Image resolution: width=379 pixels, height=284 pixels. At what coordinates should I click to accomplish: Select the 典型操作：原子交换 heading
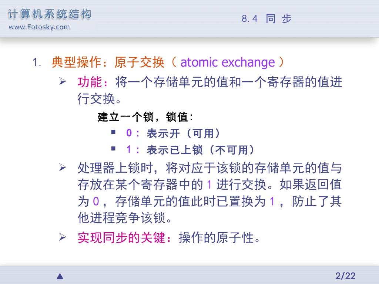coord(108,62)
